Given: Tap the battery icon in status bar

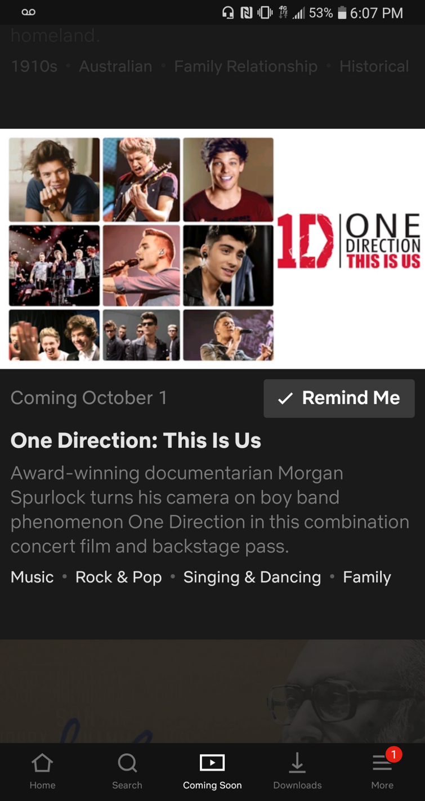Looking at the screenshot, I should (x=342, y=13).
